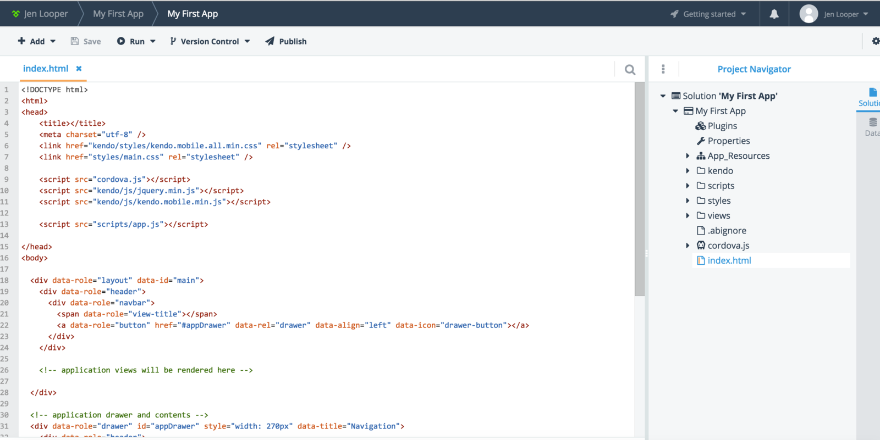
Task: Click the styles/main.css link line
Action: (146, 157)
